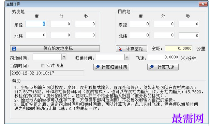Screen dimensions: 210x129
Task: Click the 空距计算 title bar text
Action: pyautogui.click(x=13, y=4)
